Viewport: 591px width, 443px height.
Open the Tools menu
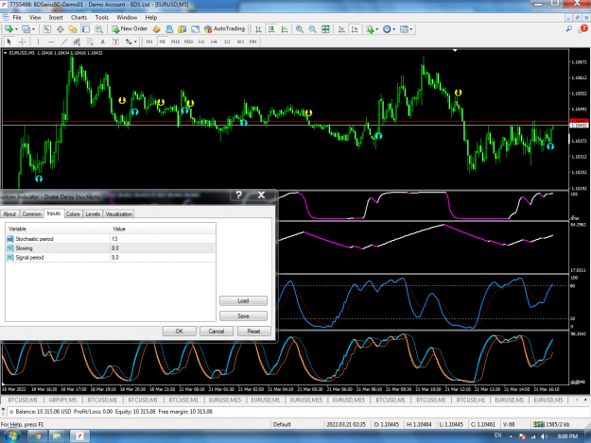pyautogui.click(x=102, y=17)
